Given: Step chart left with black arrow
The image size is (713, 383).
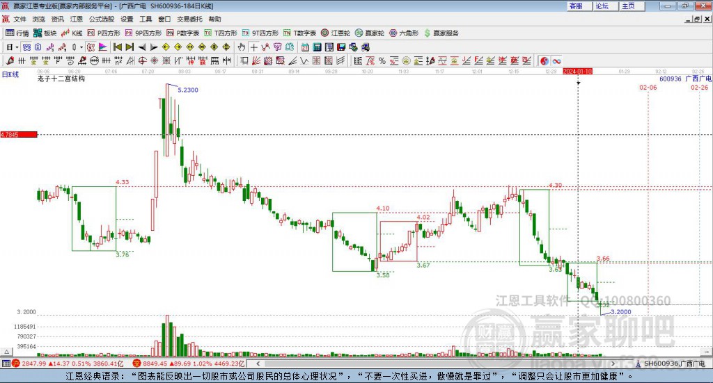Looking at the screenshot, I should coord(142,47).
